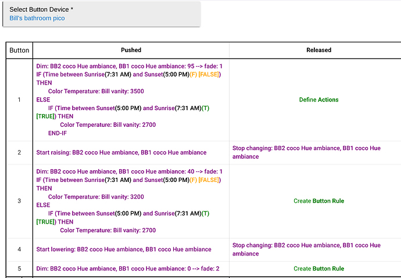Click the Bill's bathroom pico device link

pos(37,19)
